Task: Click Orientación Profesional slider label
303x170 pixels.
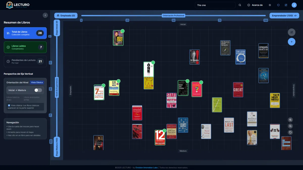Action: tap(173, 16)
